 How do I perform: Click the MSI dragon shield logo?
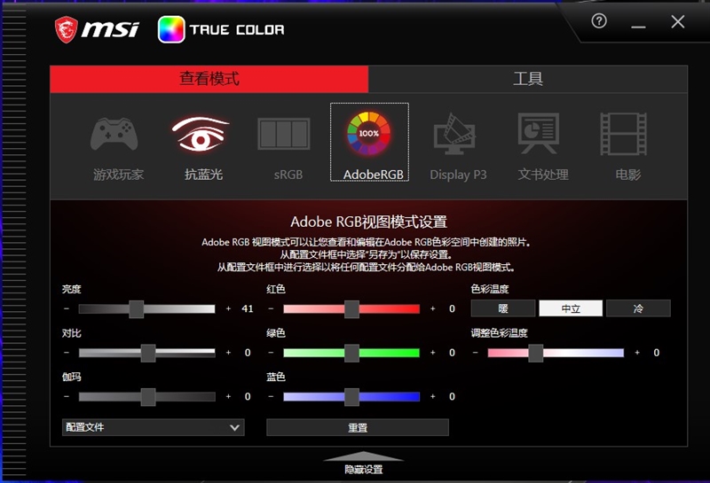pyautogui.click(x=66, y=30)
